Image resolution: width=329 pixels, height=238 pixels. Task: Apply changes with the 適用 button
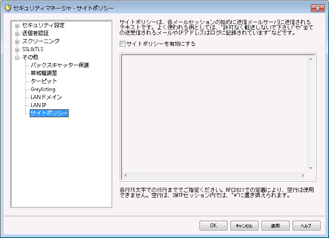(275, 226)
